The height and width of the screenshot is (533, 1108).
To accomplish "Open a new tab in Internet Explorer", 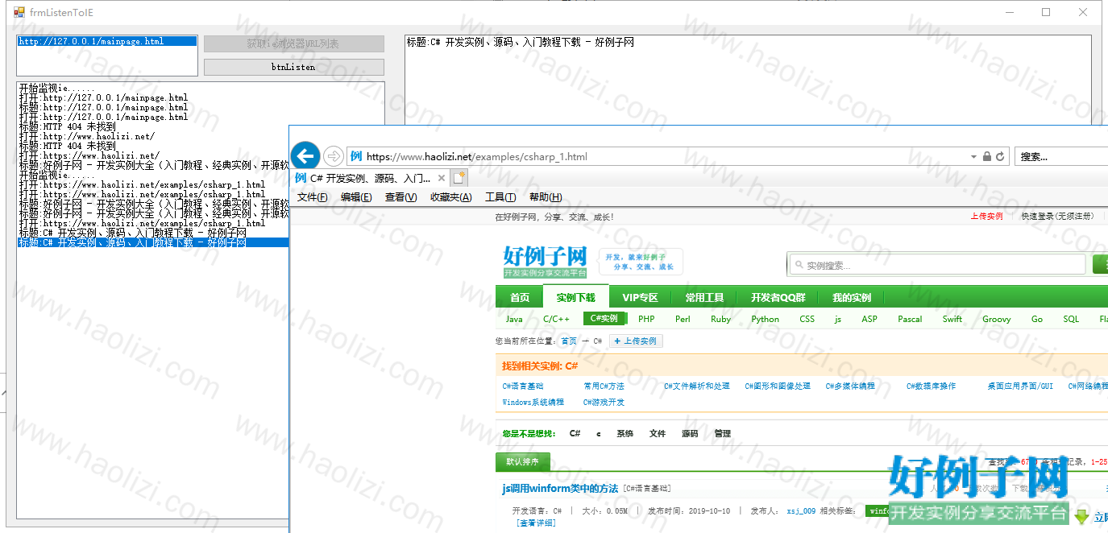I will (459, 178).
